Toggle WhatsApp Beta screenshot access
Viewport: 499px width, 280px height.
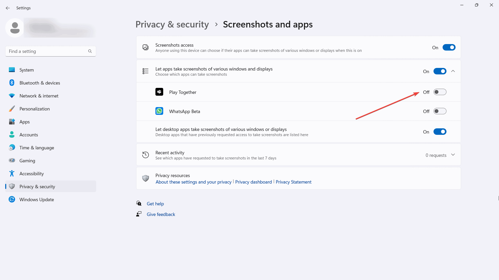click(440, 111)
